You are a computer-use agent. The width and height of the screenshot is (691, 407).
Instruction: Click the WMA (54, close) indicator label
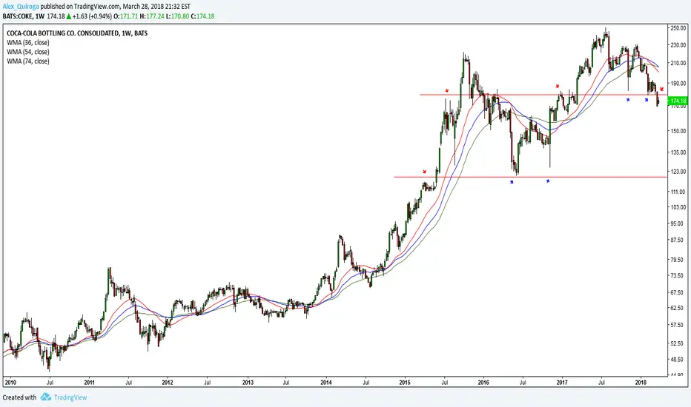point(27,52)
